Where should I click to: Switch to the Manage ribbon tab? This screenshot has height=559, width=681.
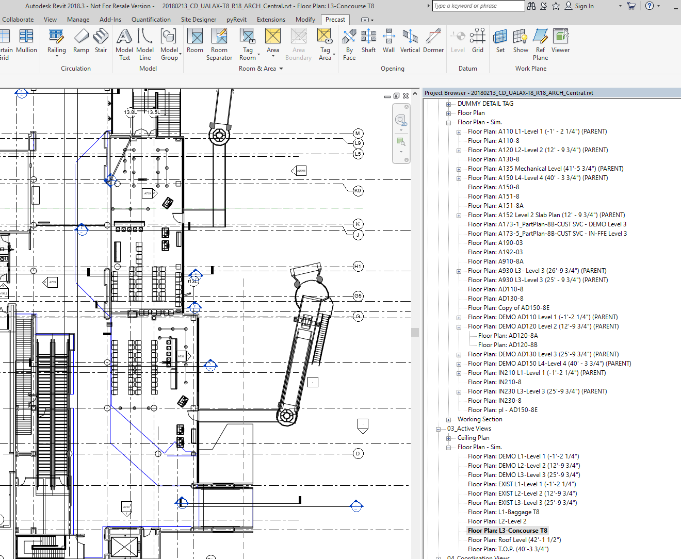[78, 19]
